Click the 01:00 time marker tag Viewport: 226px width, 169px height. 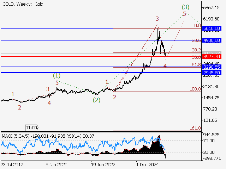coord(32,127)
